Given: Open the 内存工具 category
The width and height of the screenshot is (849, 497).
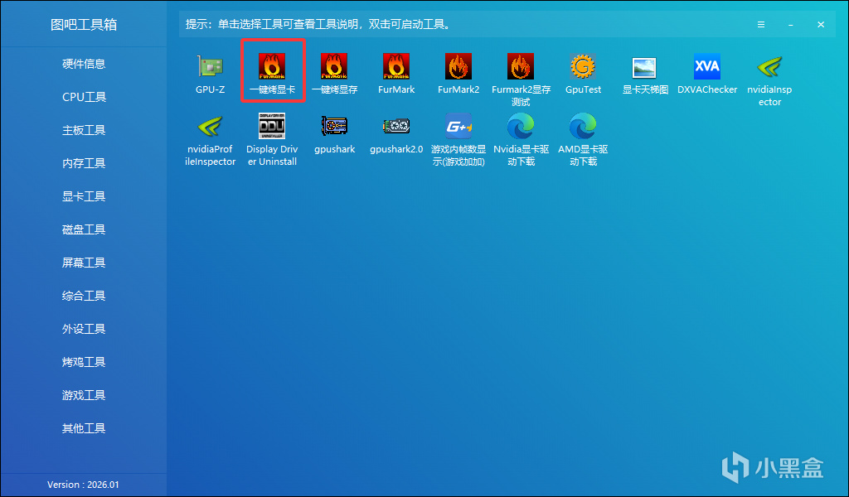Looking at the screenshot, I should click(x=84, y=163).
